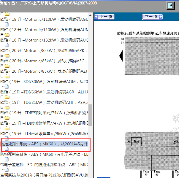Select 欧雅 19升 TDI带喷吸嘴单元/96kW entry
179x178 pixels.
point(44,133)
